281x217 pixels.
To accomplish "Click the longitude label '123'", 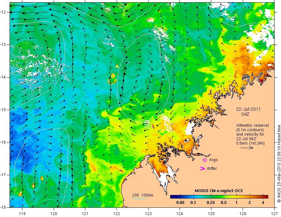I will pyautogui.click(x=148, y=213).
